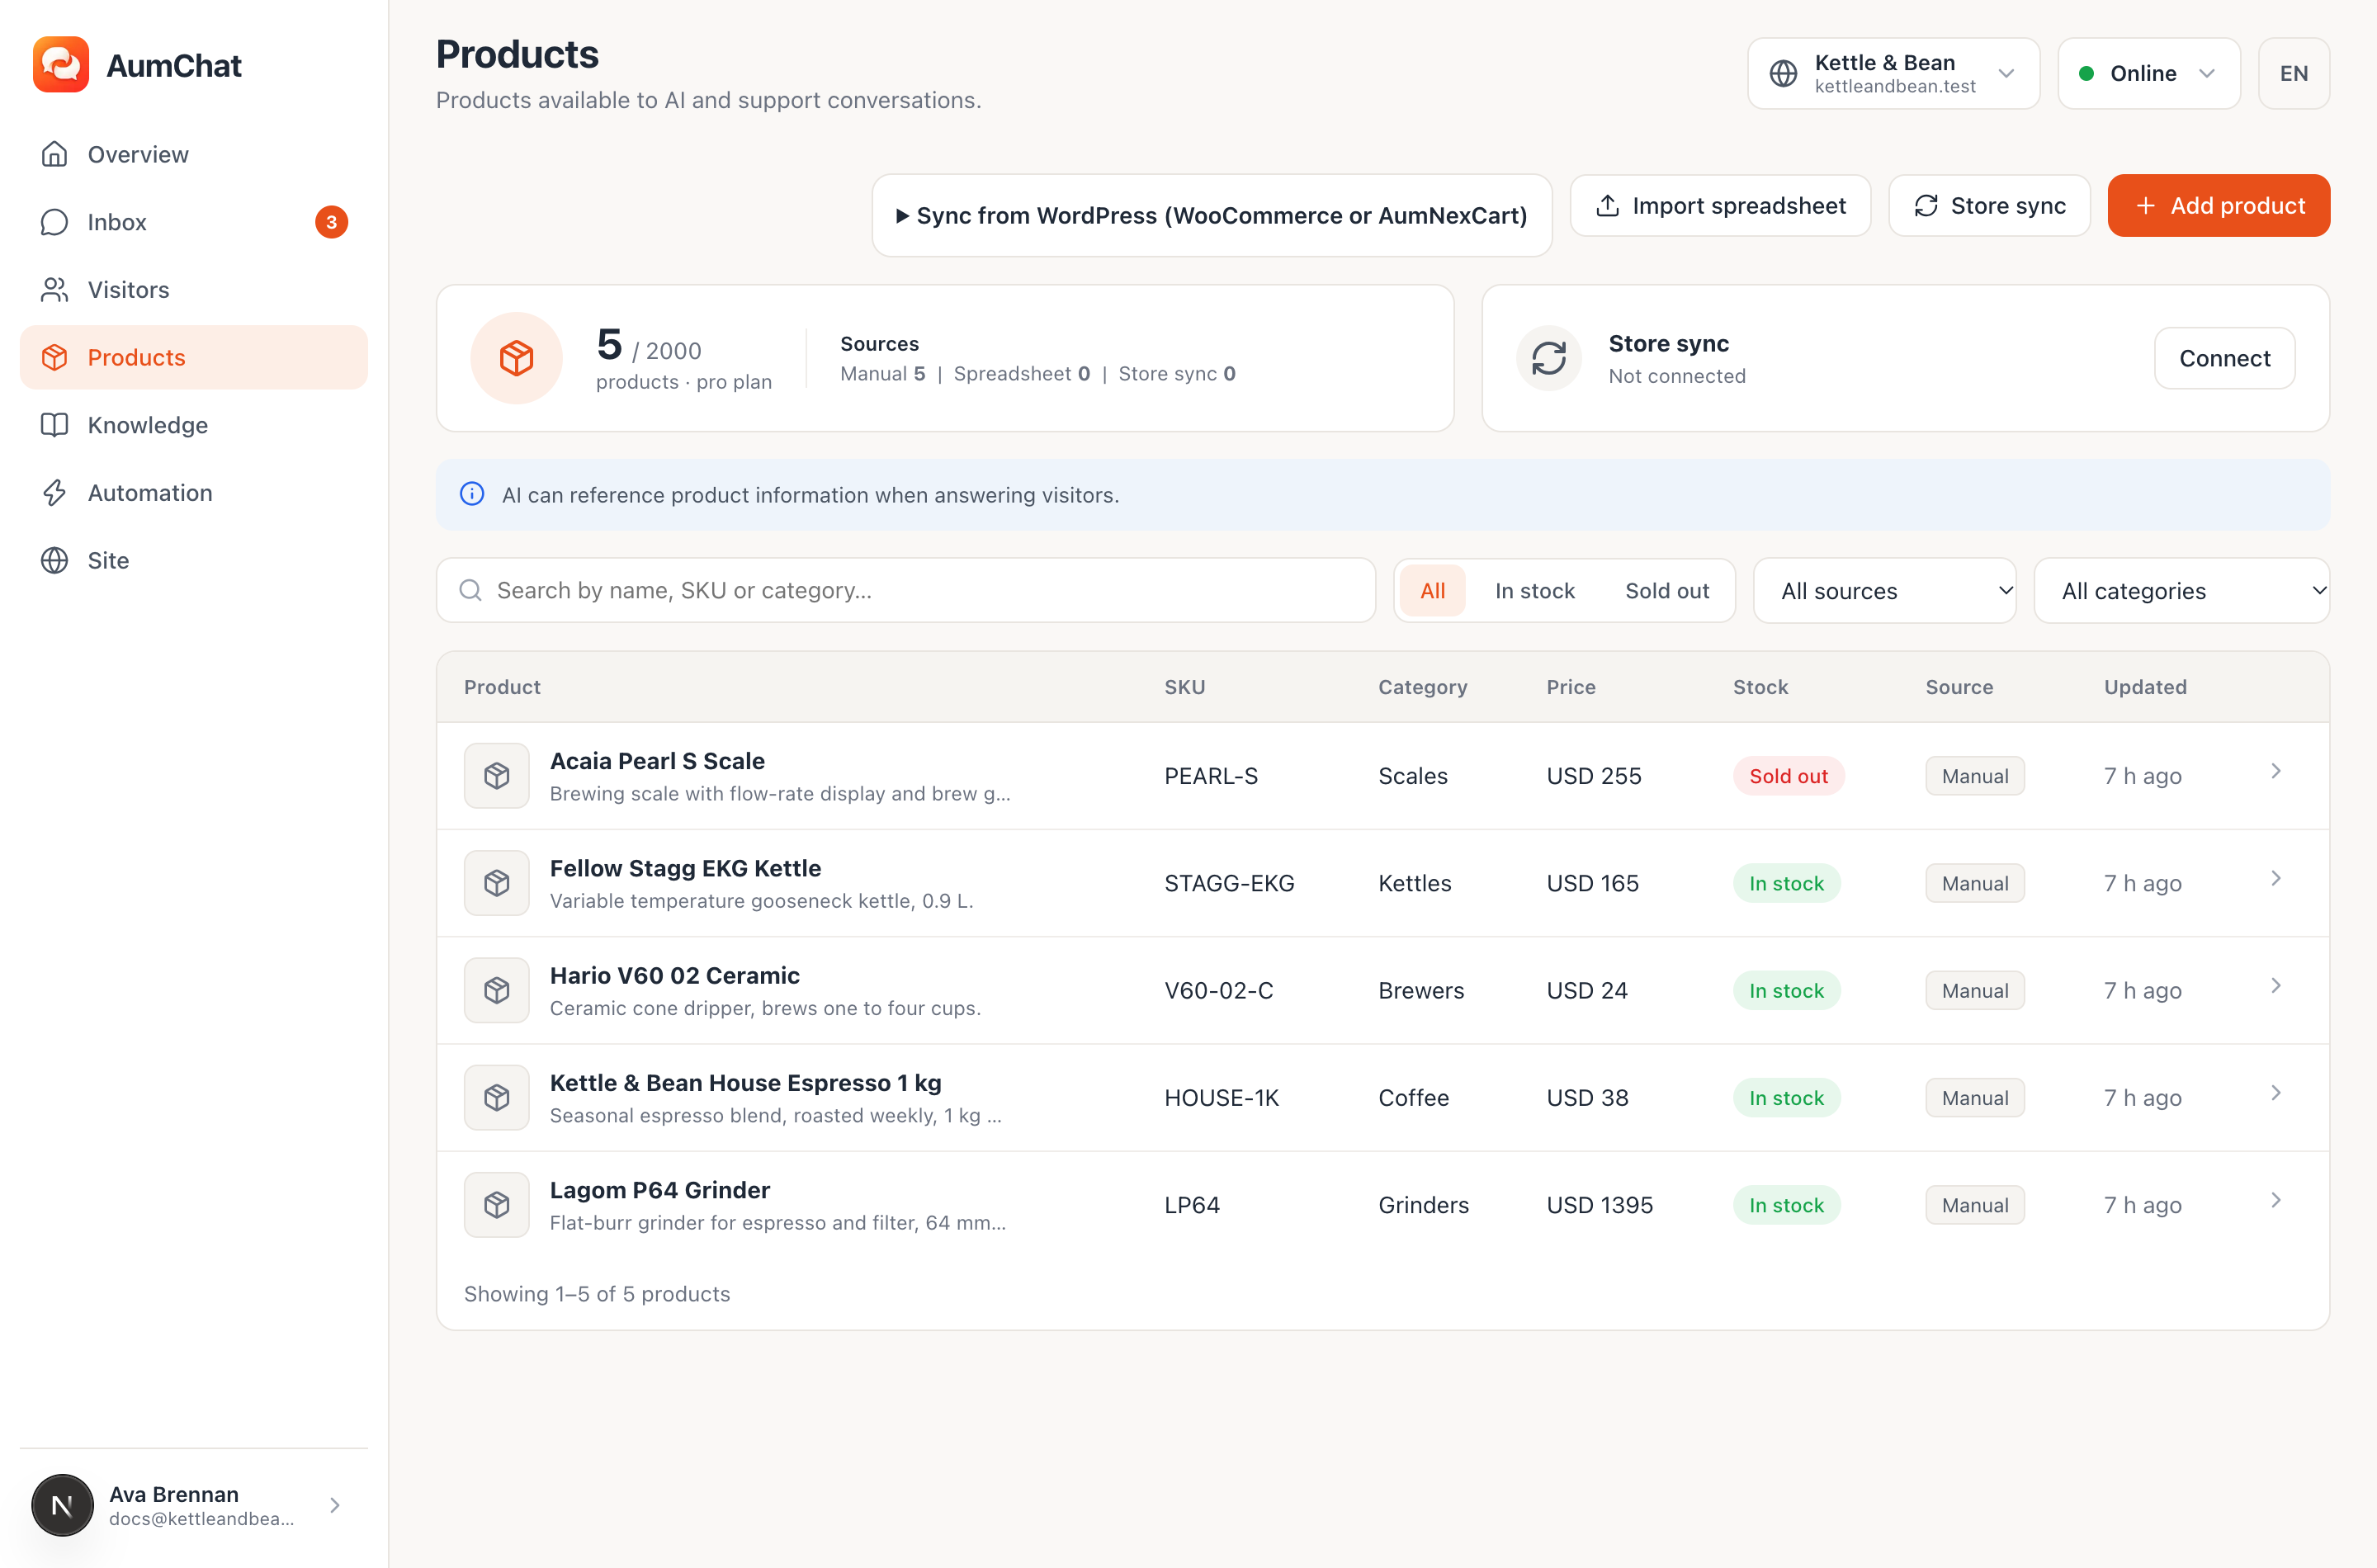Screen dimensions: 2377x1568
Task: Open the All categories dropdown
Action: (2181, 590)
